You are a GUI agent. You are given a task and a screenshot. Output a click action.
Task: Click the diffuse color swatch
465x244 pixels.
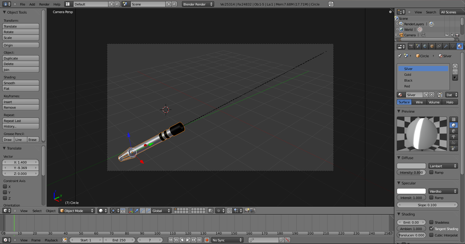pos(411,166)
